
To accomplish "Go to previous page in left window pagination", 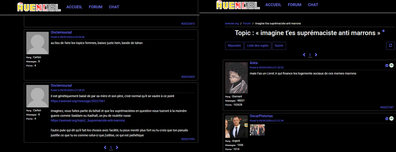I will 105,147.
